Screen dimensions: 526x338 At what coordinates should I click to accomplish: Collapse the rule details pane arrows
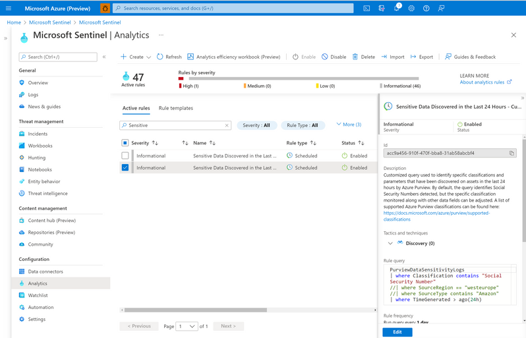(x=522, y=98)
